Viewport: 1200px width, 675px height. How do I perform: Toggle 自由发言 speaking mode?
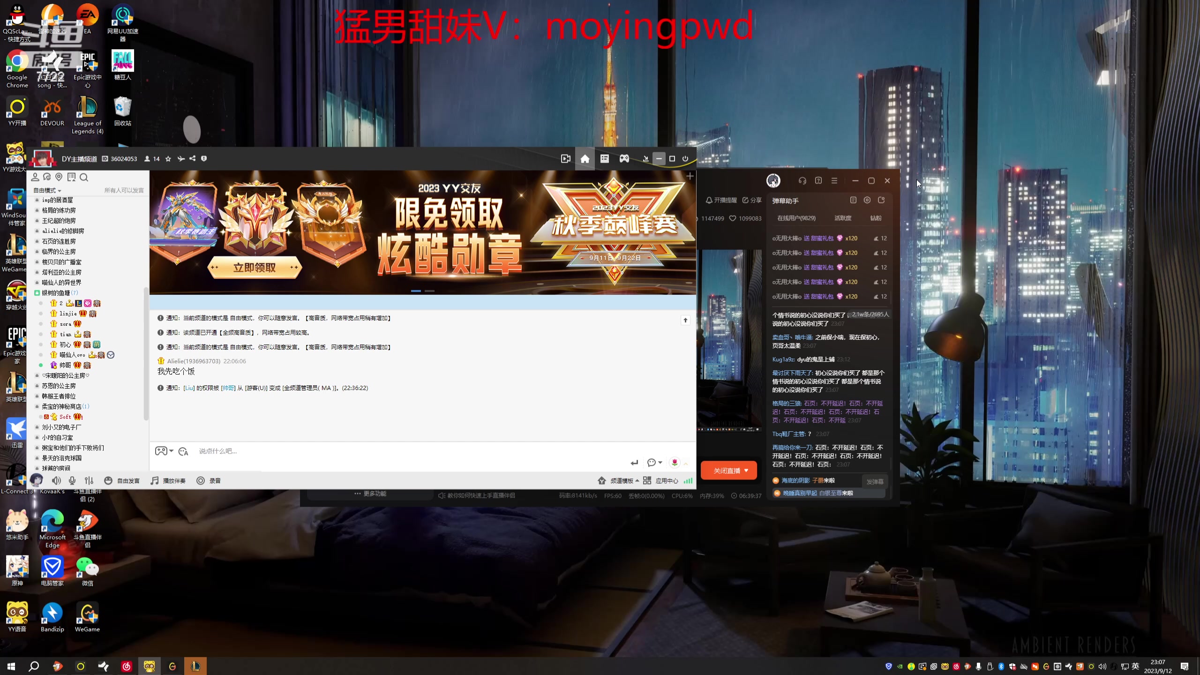122,480
